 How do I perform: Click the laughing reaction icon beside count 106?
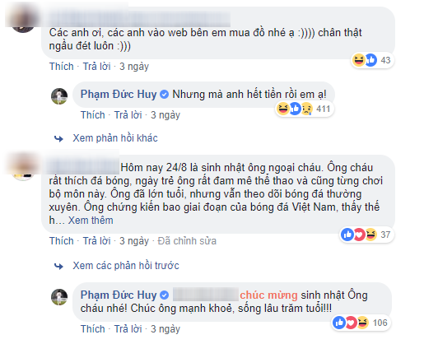(x=362, y=323)
